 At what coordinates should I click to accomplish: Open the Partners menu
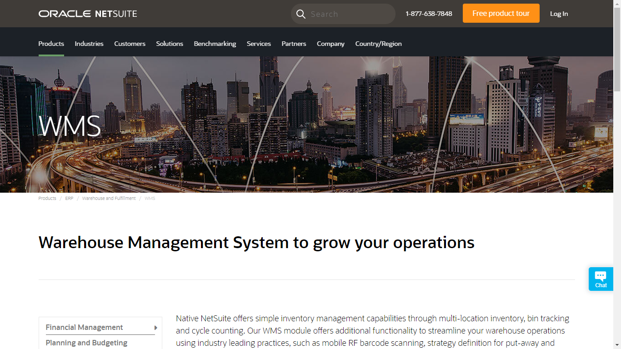(294, 44)
